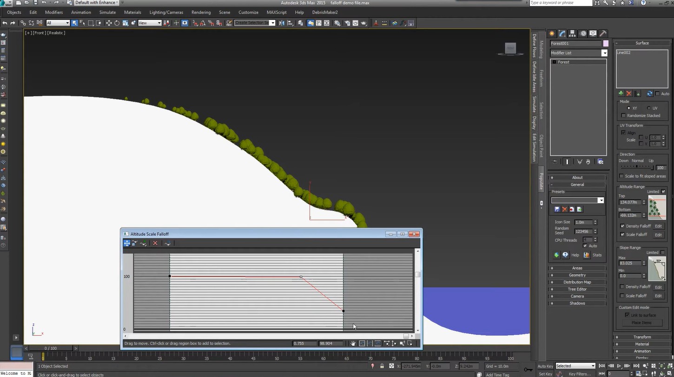The image size is (674, 377).
Task: Open the Modifiers menu
Action: (x=54, y=13)
